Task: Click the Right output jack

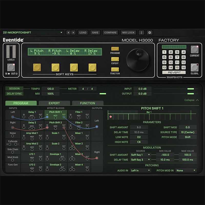Action: [97, 158]
